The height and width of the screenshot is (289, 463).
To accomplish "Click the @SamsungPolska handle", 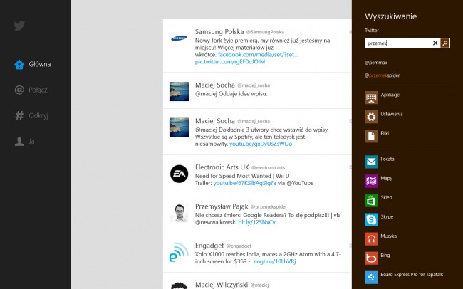I will coord(265,32).
